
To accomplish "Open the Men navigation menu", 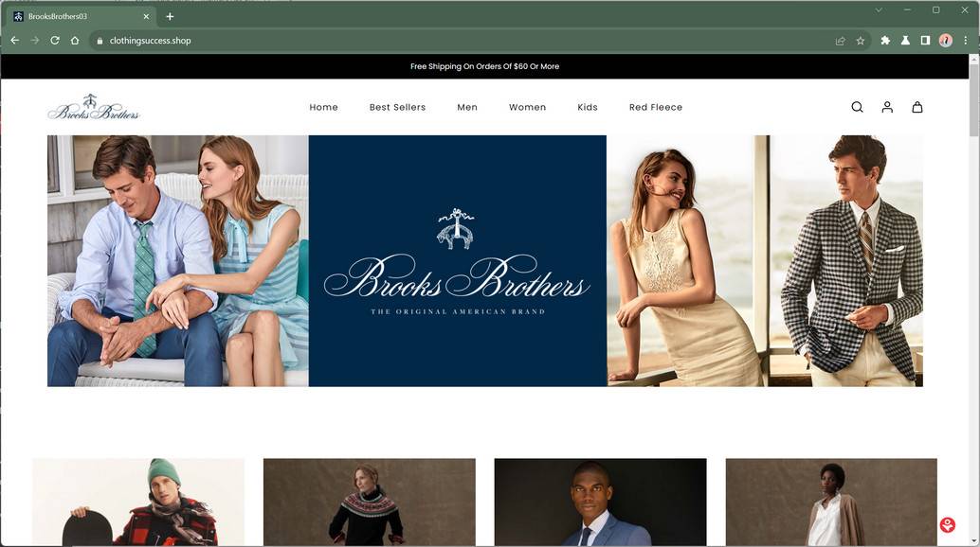I will pyautogui.click(x=467, y=107).
